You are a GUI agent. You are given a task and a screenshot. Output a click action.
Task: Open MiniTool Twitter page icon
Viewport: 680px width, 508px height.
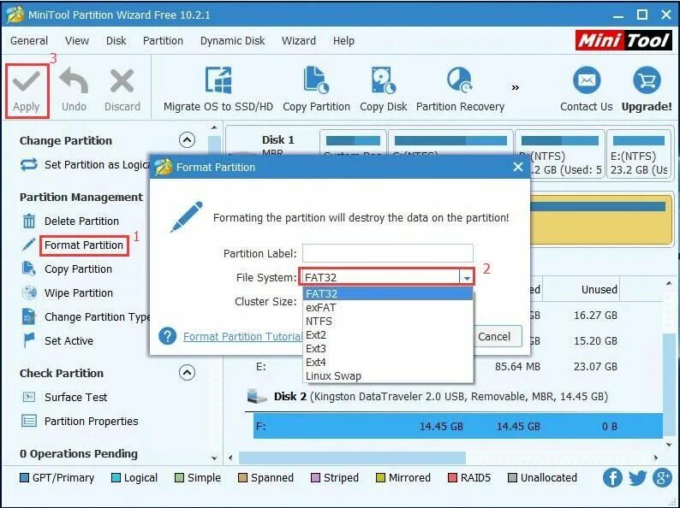637,478
